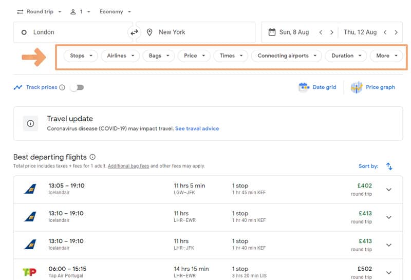Click the Price graph chart icon
The height and width of the screenshot is (280, 411).
[357, 87]
